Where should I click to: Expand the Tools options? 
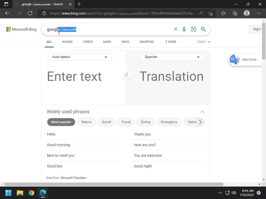click(204, 42)
